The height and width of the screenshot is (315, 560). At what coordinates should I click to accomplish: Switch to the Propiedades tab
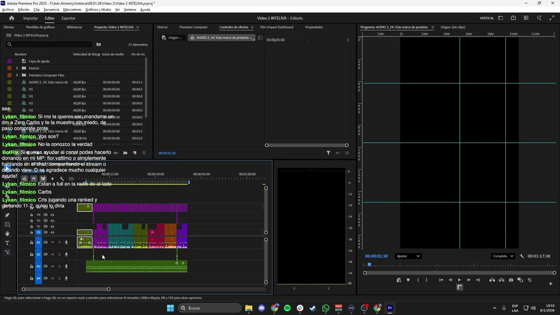[x=314, y=27]
